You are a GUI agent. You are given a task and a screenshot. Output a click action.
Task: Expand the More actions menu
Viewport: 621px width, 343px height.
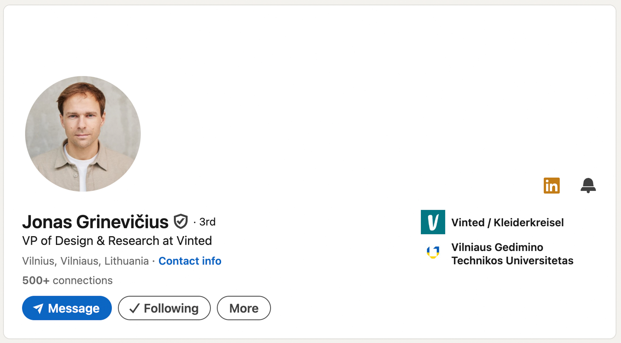pyautogui.click(x=243, y=308)
